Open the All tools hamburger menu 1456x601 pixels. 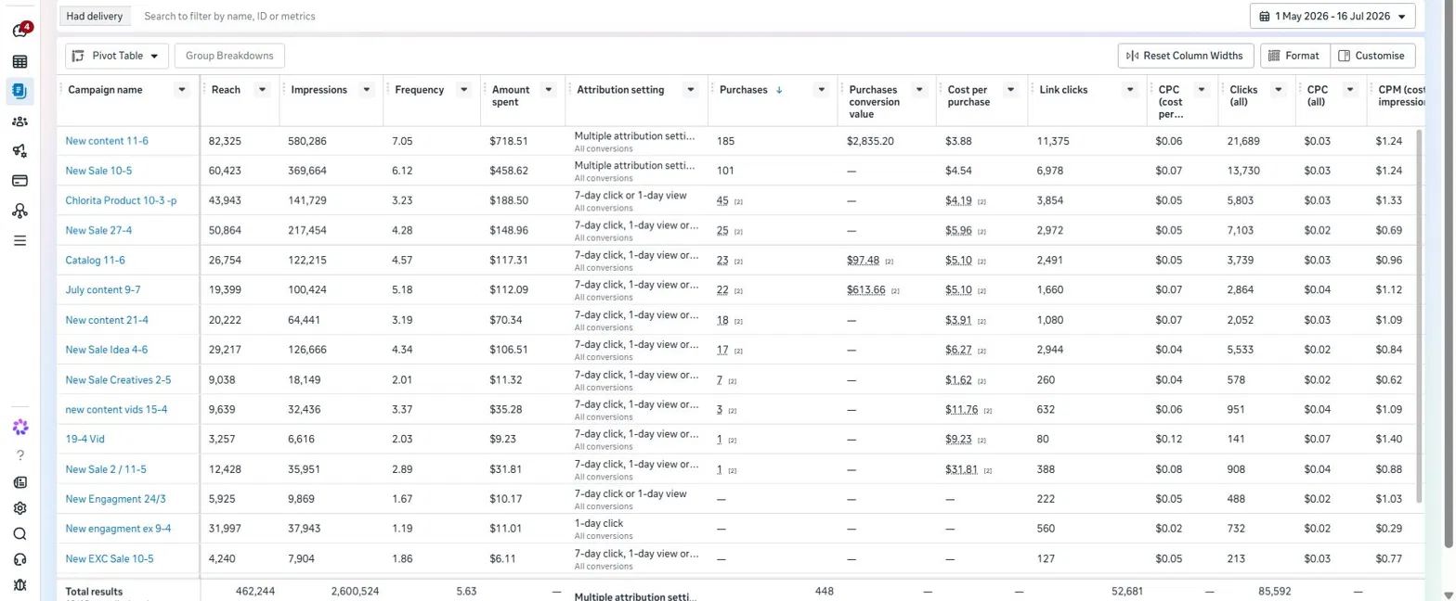[x=19, y=240]
